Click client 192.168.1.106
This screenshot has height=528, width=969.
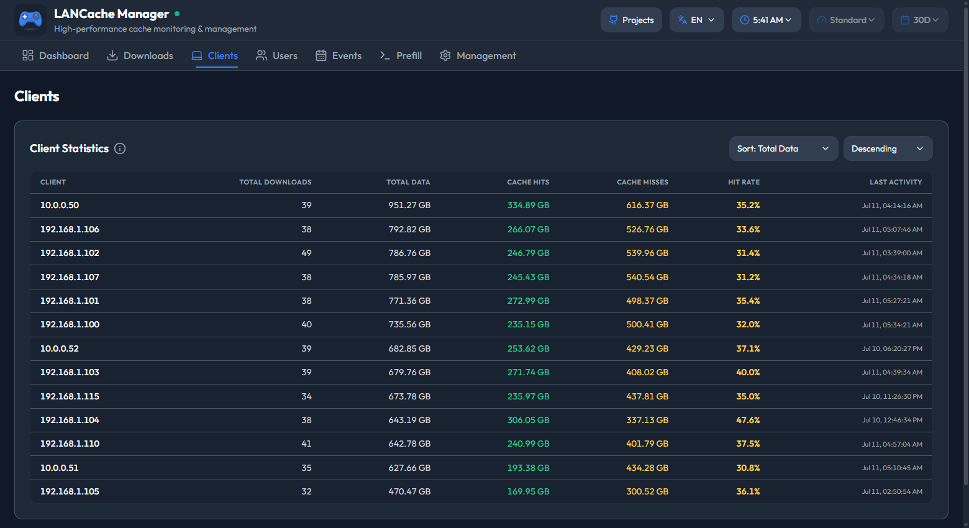[x=70, y=229]
